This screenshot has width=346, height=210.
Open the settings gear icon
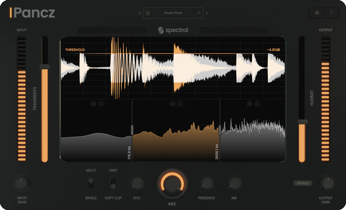pyautogui.click(x=317, y=13)
